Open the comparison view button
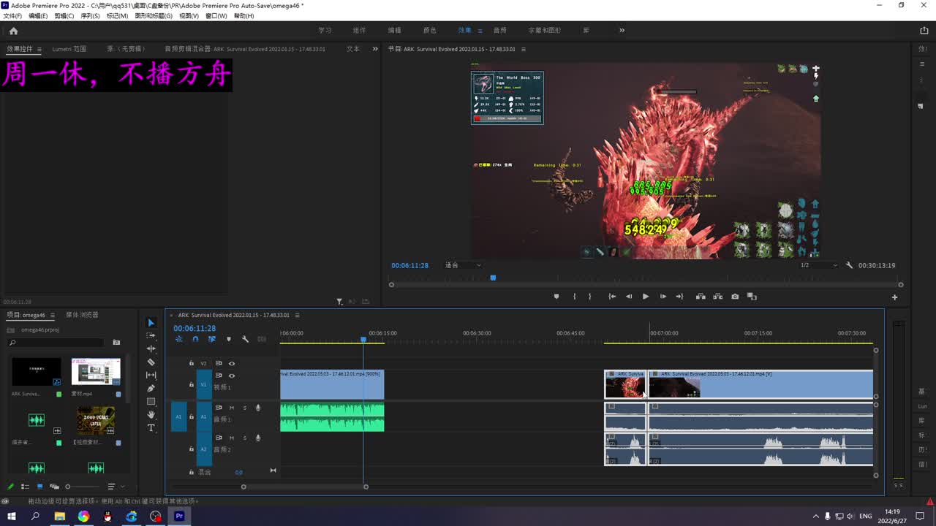This screenshot has height=526, width=936. point(752,297)
